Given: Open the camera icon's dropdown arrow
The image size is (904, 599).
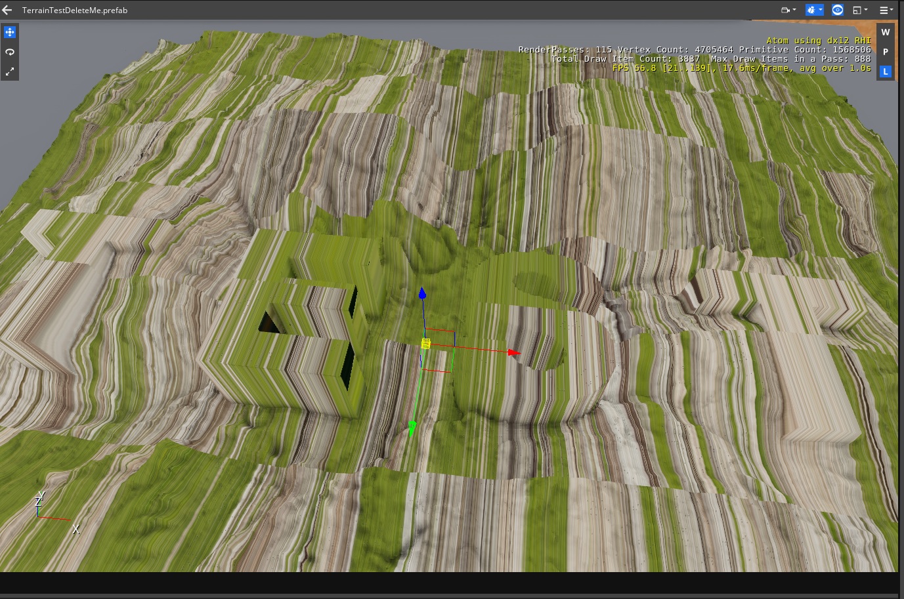Looking at the screenshot, I should point(795,10).
